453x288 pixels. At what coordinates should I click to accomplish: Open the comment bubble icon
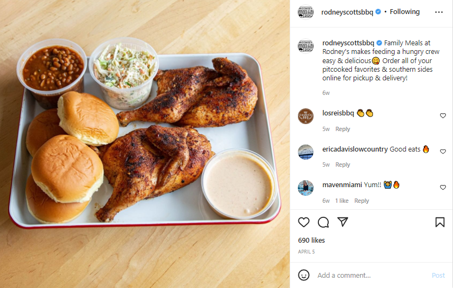pyautogui.click(x=323, y=222)
